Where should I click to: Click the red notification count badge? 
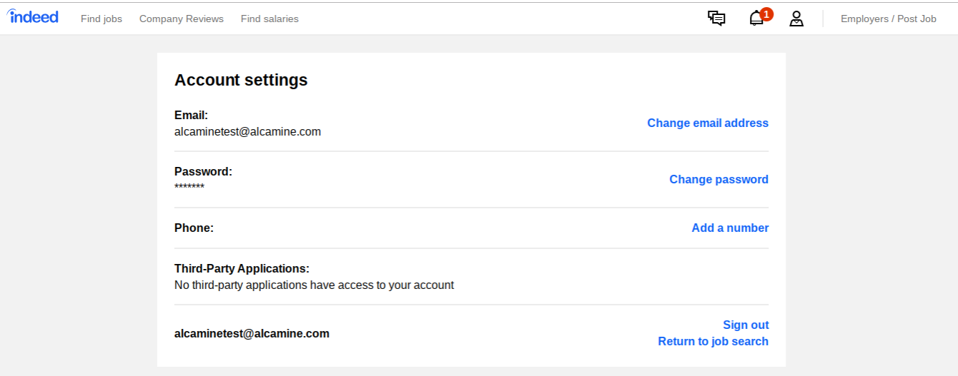(x=766, y=14)
